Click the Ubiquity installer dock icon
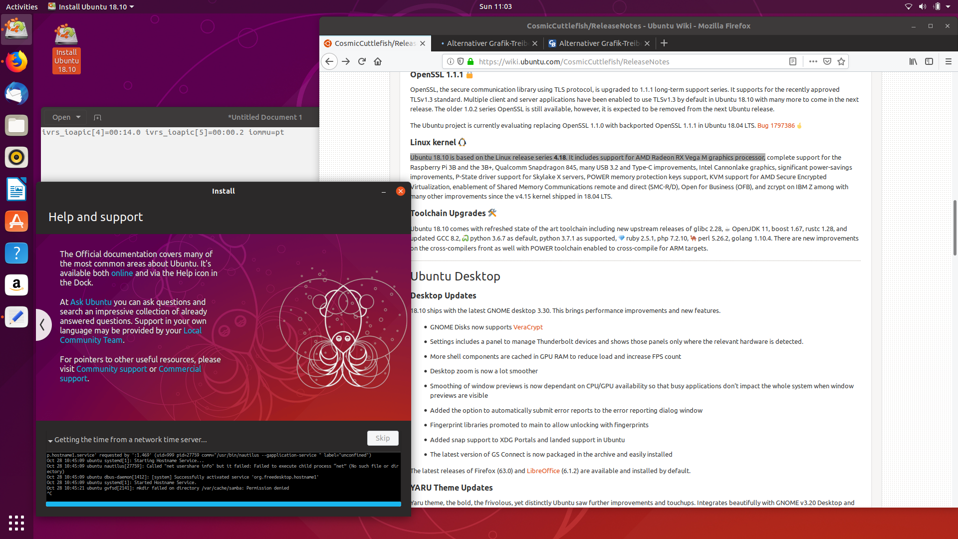Screen dimensions: 958x539 (x=16, y=29)
